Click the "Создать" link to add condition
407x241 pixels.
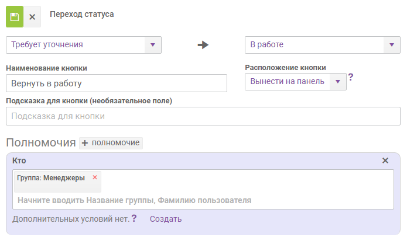pyautogui.click(x=166, y=219)
